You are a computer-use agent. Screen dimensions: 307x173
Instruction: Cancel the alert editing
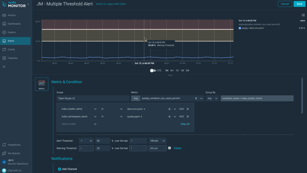coord(285,4)
